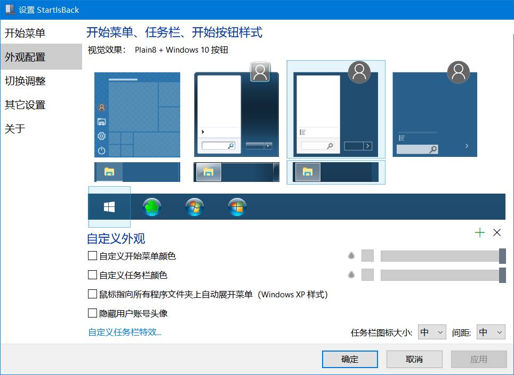The height and width of the screenshot is (375, 514).
Task: Open the Switching settings section
Action: point(26,81)
